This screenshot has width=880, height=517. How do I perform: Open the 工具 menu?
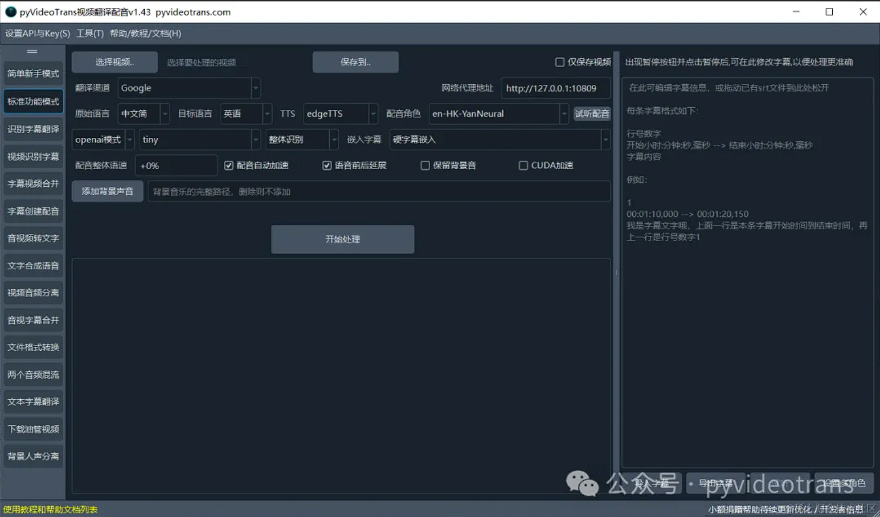pyautogui.click(x=90, y=34)
